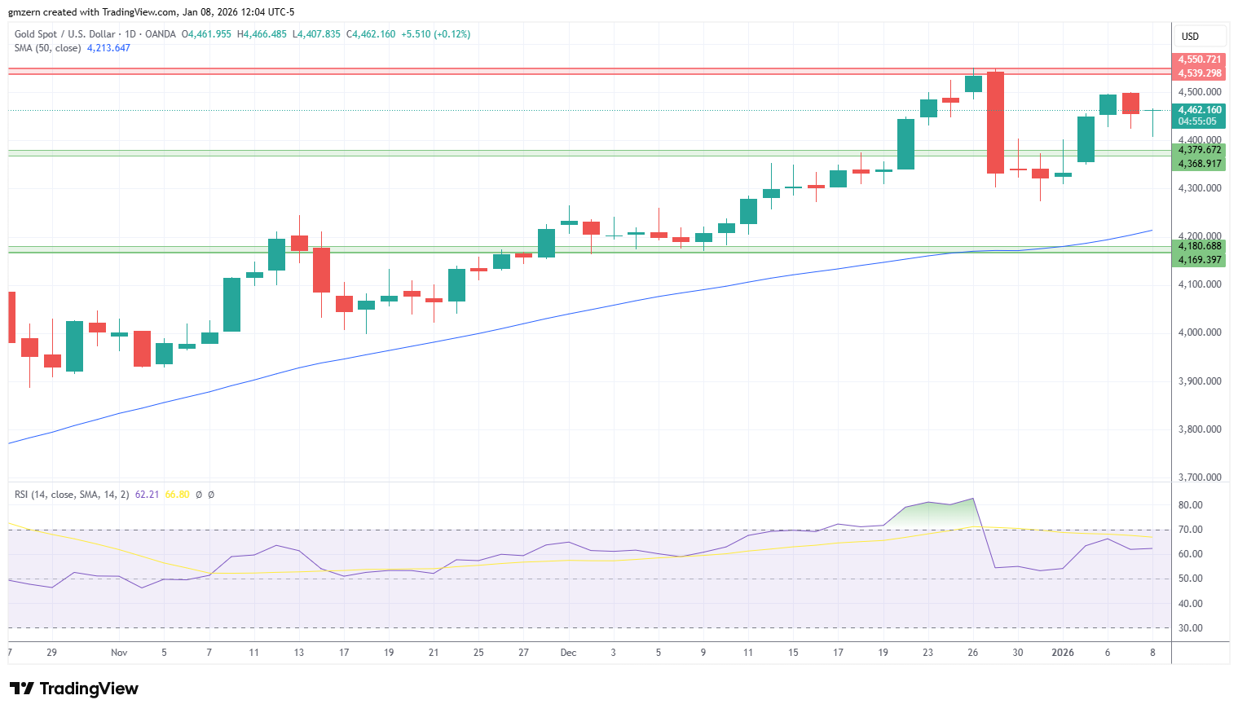Click the RSI moving average value 66.80
Screen dimensions: 1238x713
pyautogui.click(x=177, y=495)
